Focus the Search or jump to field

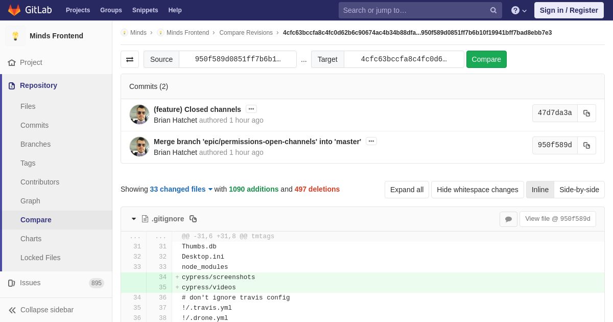414,10
